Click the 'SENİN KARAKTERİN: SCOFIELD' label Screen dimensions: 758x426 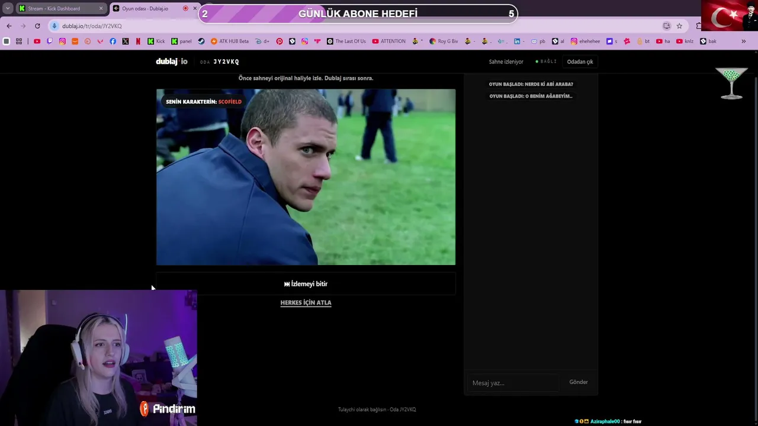(x=204, y=102)
